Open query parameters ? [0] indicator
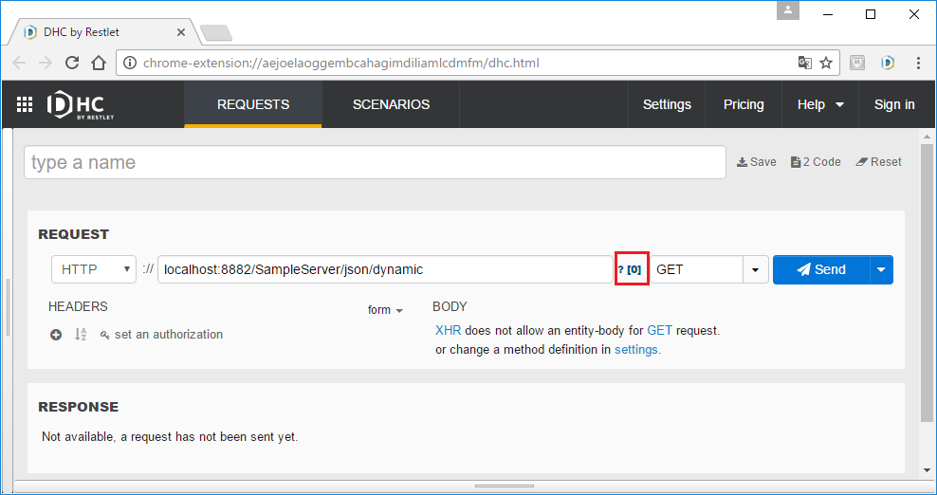The width and height of the screenshot is (937, 495). 631,269
